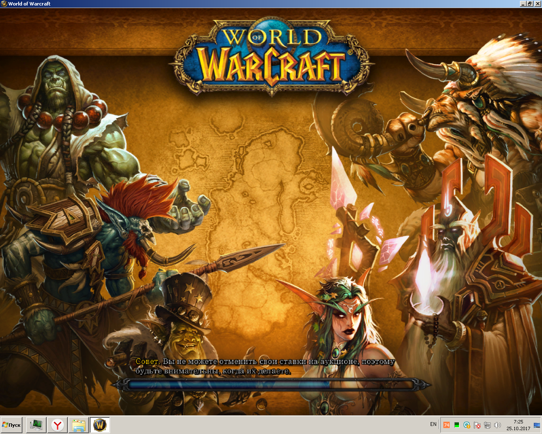Click the loading progress bar
This screenshot has width=542, height=434.
coord(271,384)
